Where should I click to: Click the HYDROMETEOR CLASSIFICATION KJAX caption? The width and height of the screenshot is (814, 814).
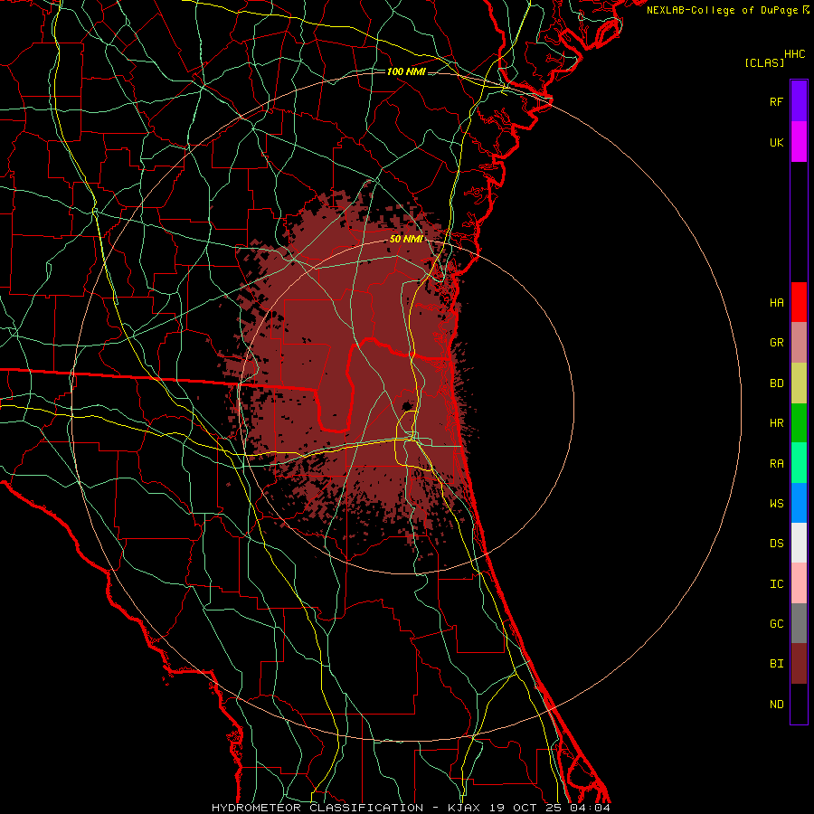click(411, 808)
